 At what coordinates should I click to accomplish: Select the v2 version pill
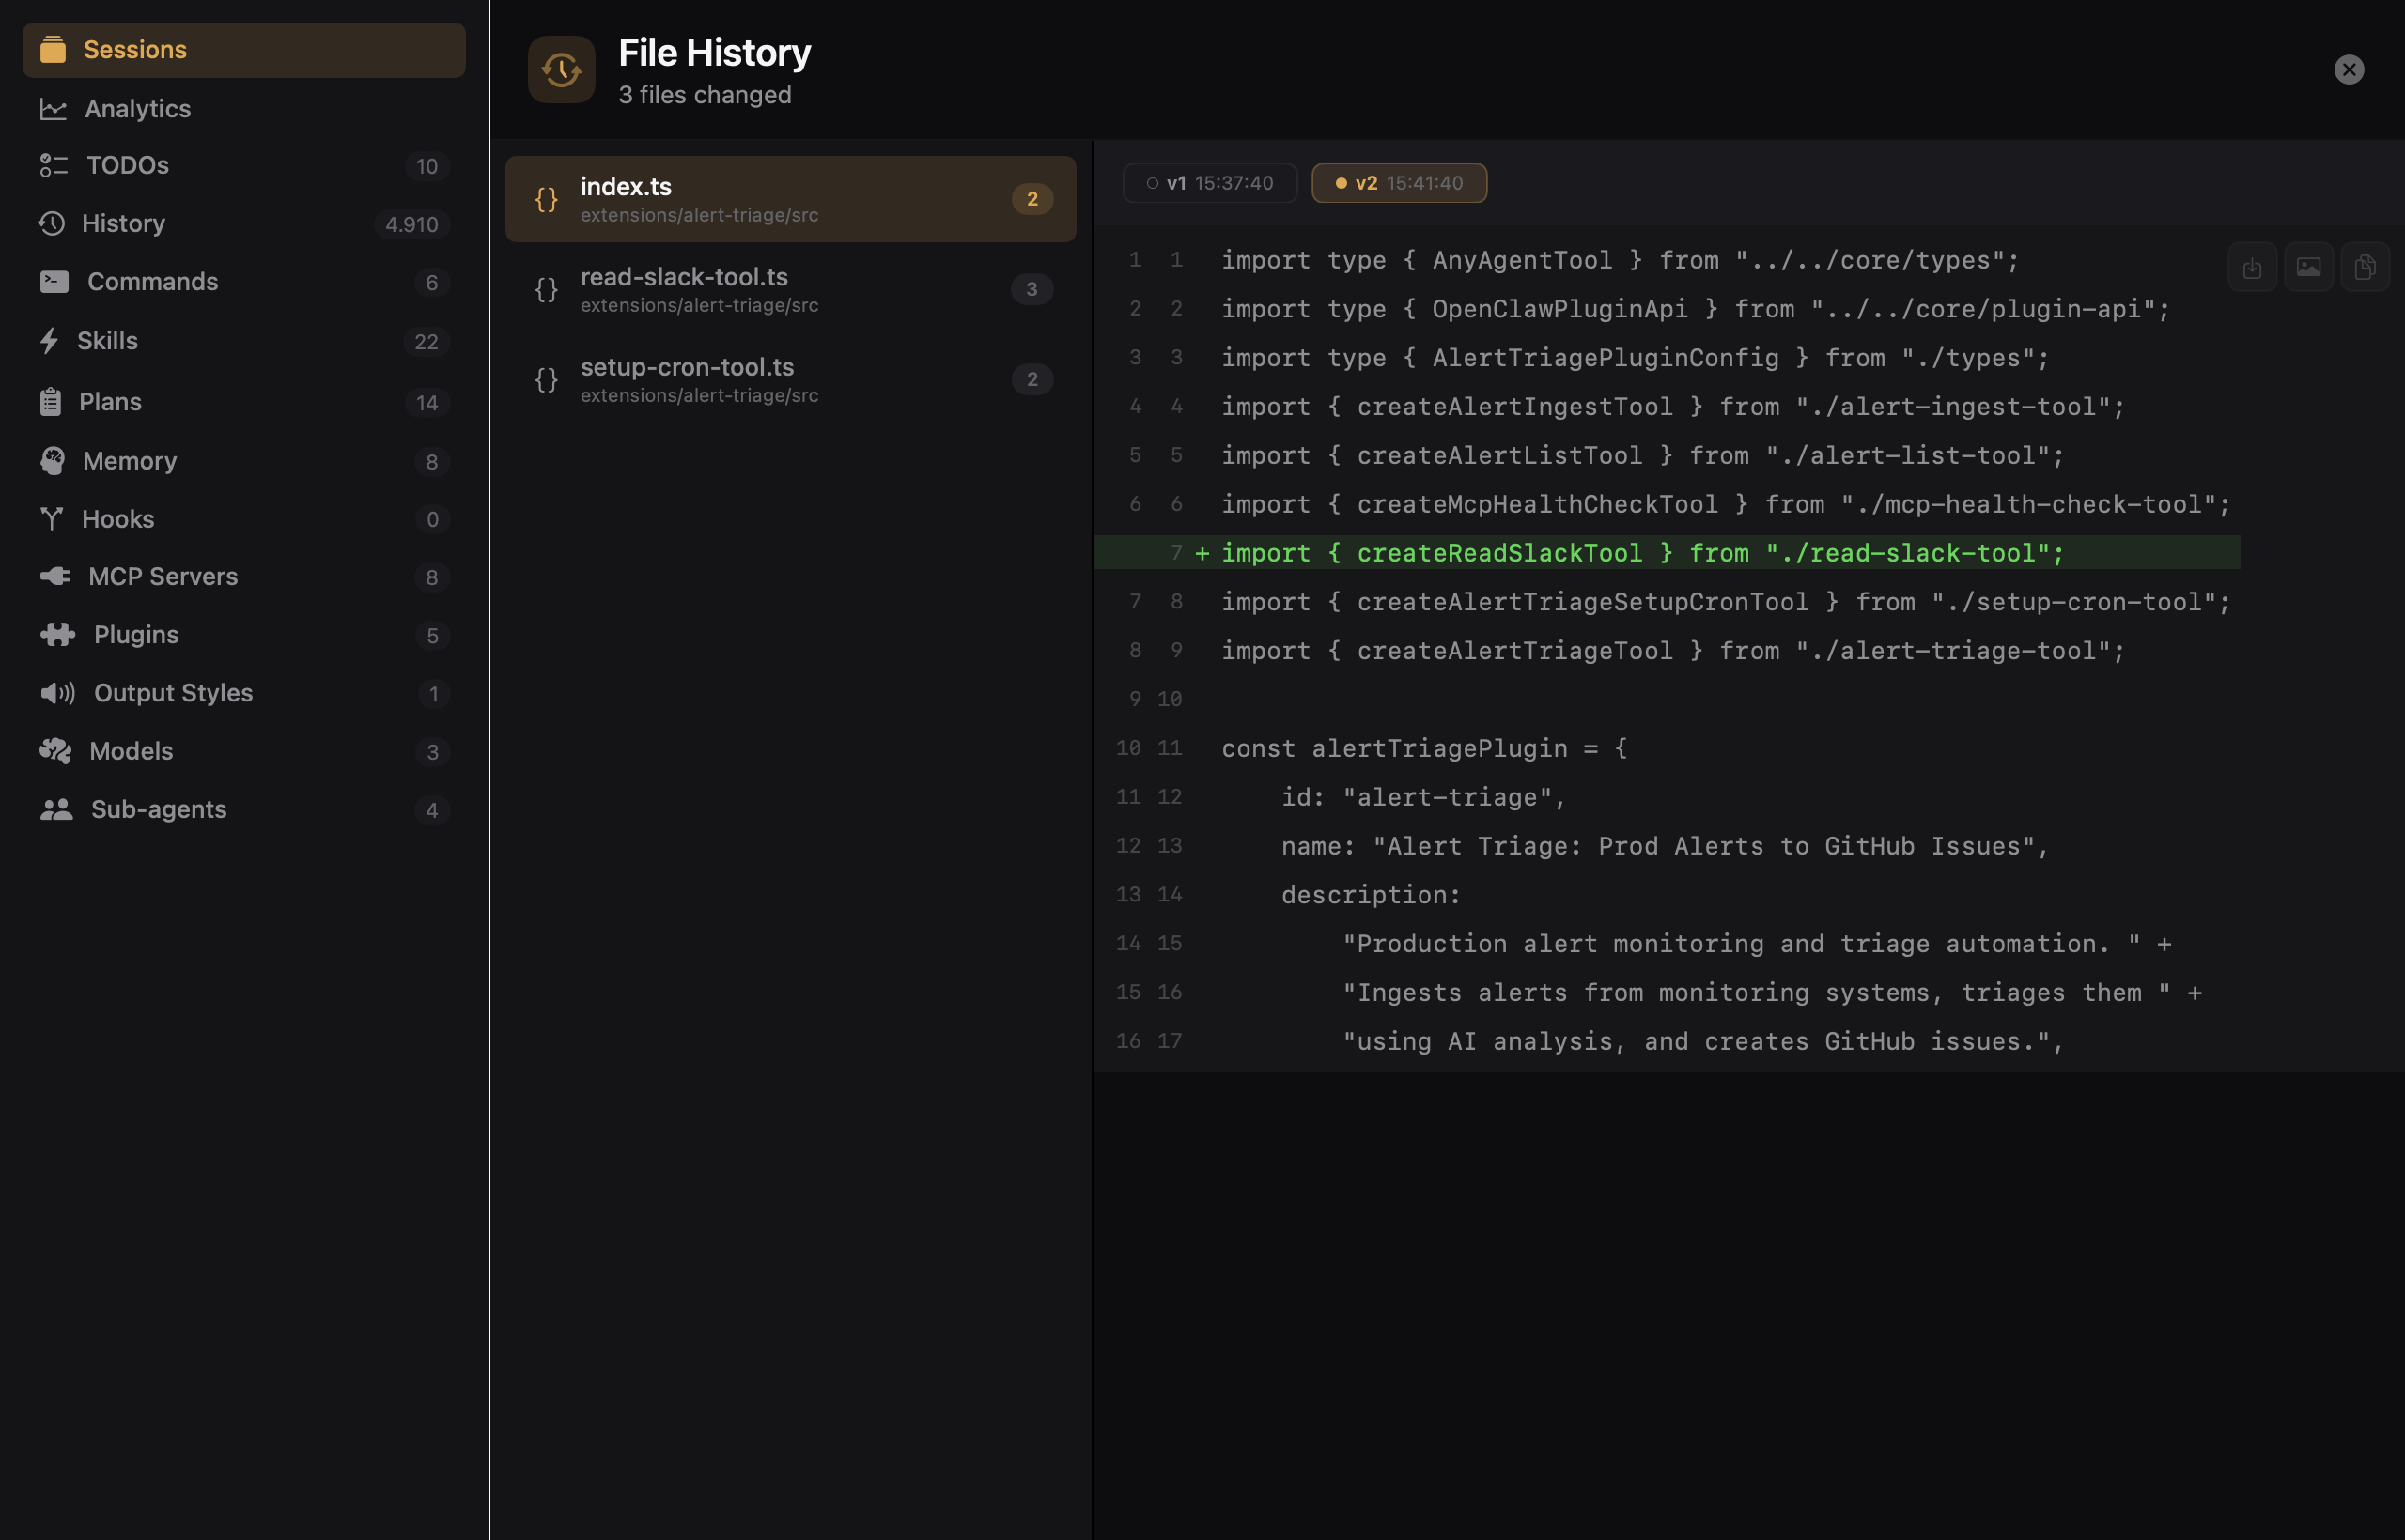click(x=1399, y=183)
